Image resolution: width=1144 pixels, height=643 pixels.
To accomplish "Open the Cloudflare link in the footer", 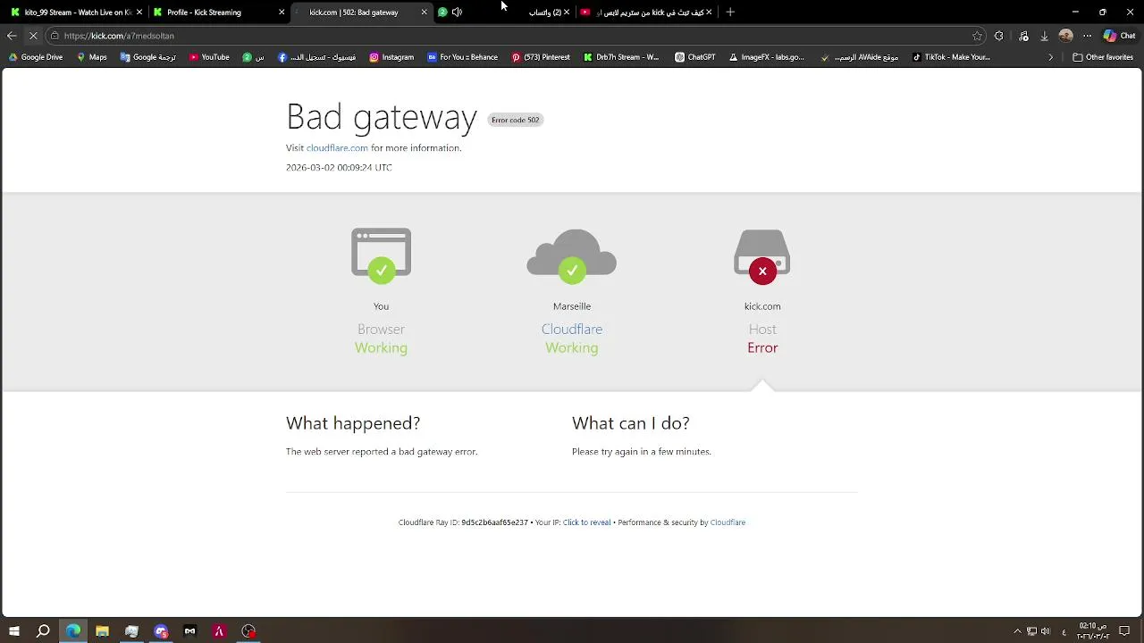I will point(728,522).
